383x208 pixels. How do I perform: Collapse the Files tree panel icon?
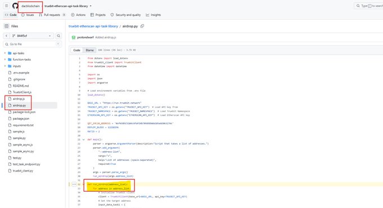[x=7, y=26]
